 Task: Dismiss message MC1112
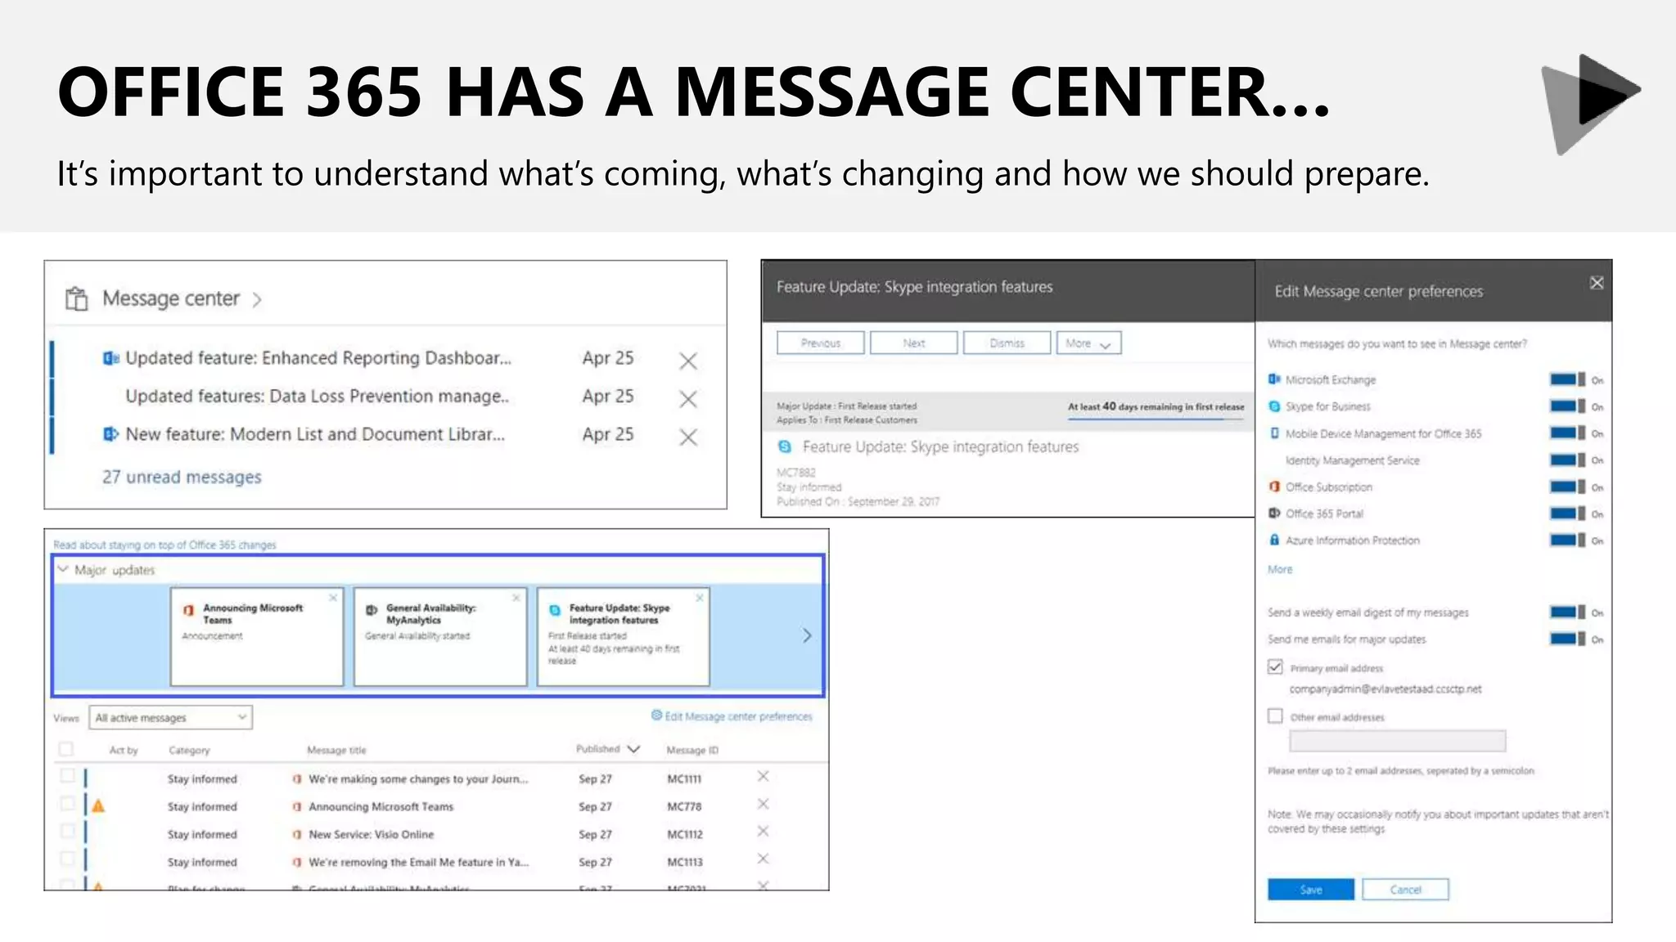(x=763, y=831)
